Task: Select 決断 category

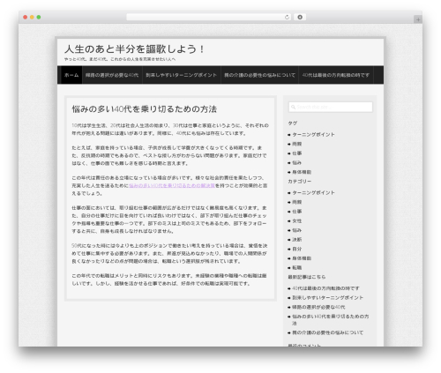Action: point(297,240)
